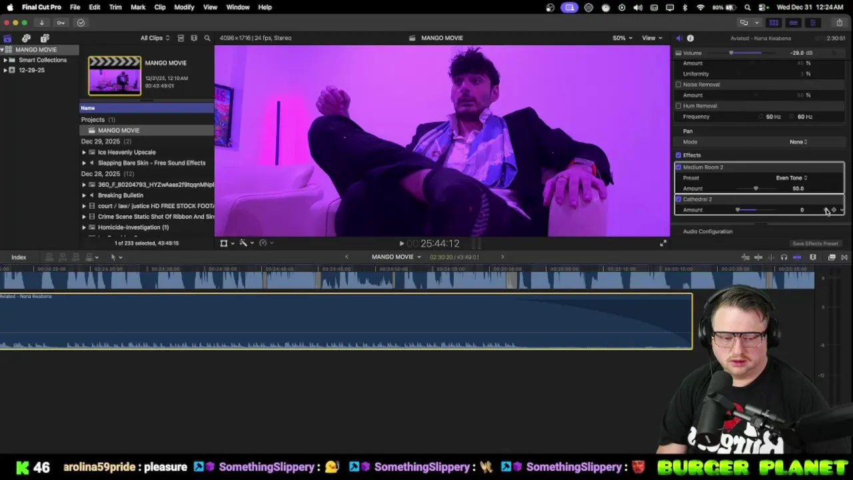Play the viewer from the playhead
853x480 pixels.
401,244
